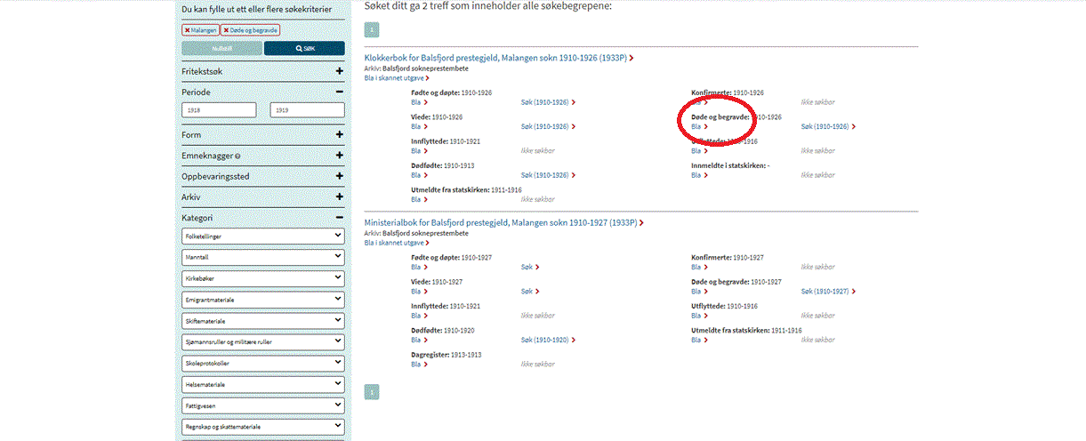
Task: Collapse the Kategori section minus icon
Action: (340, 218)
